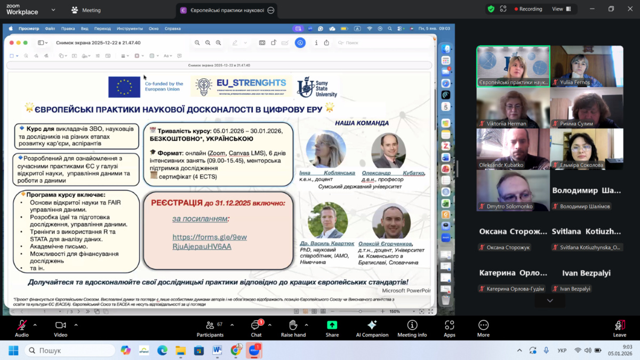Expand video options arrow next to Video
Image resolution: width=640 pixels, height=360 pixels.
76,325
